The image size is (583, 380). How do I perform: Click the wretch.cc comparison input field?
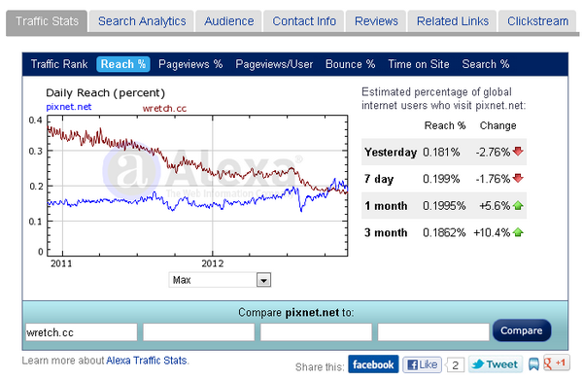(81, 332)
